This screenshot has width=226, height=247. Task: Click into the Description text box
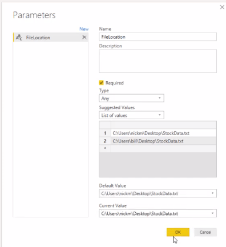158,61
